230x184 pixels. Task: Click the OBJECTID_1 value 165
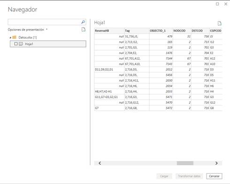(x=170, y=42)
